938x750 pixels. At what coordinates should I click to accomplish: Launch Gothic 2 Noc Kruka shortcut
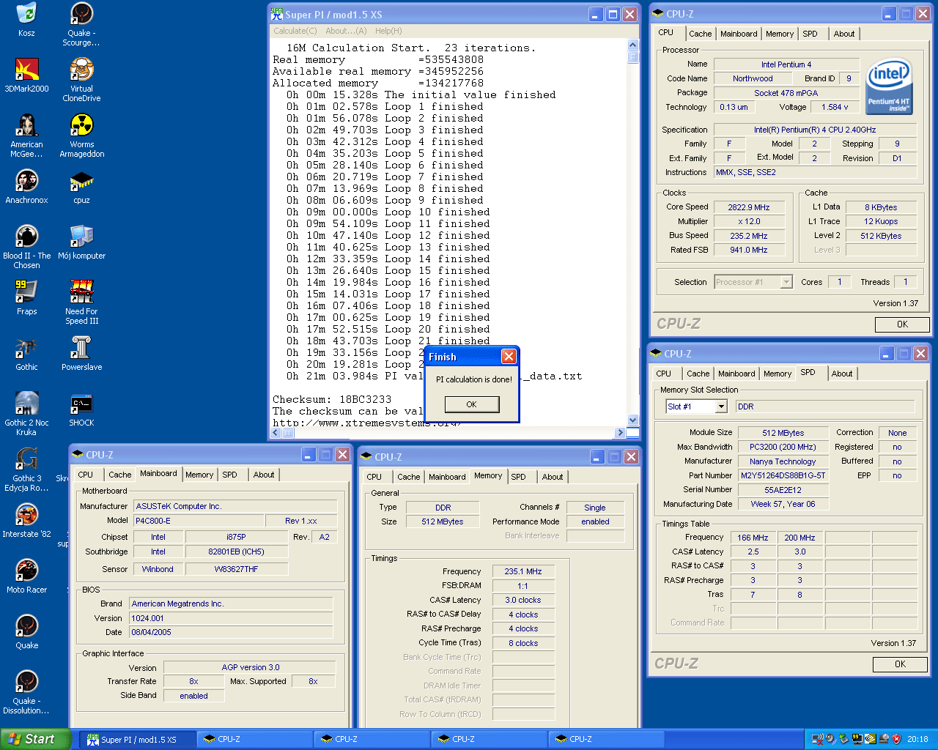pos(26,415)
